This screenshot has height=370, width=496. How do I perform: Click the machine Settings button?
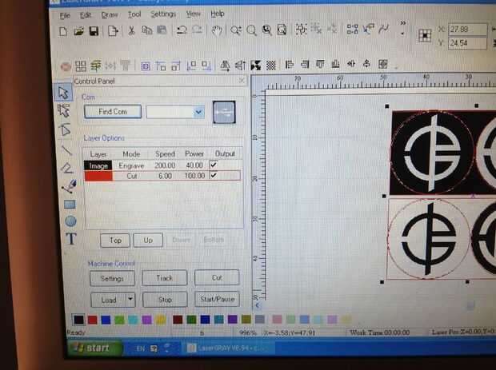112,278
